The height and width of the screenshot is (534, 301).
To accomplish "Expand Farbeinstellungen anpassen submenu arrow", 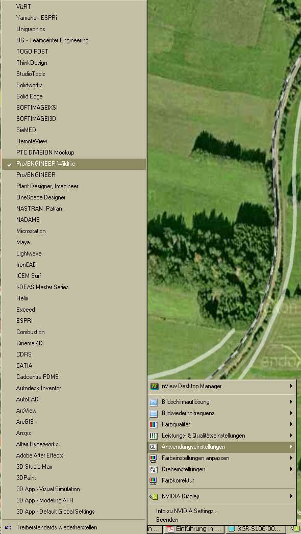I will 291,458.
